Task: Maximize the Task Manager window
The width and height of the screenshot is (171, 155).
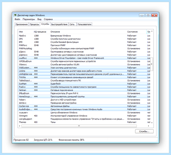Action: click(148, 15)
